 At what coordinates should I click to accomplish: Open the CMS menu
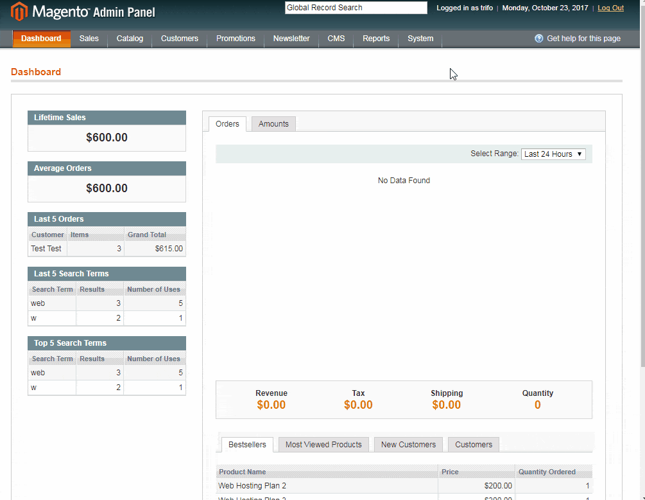point(336,39)
